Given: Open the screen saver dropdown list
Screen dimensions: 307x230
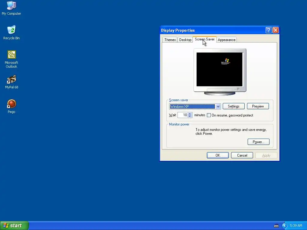Looking at the screenshot, I should (218, 106).
